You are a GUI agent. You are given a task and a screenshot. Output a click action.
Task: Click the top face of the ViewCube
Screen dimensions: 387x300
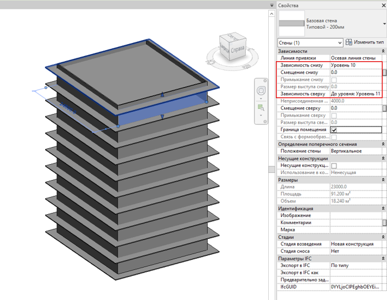click(233, 36)
